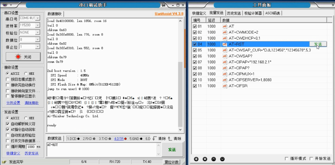Move entry up with the up-arrow icon
Image resolution: width=335 pixels, height=165 pixels.
coord(214,159)
